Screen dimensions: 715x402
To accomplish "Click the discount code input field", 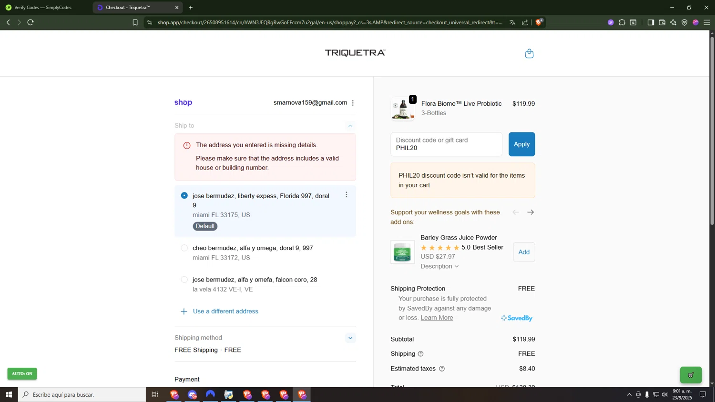I will 446,144.
